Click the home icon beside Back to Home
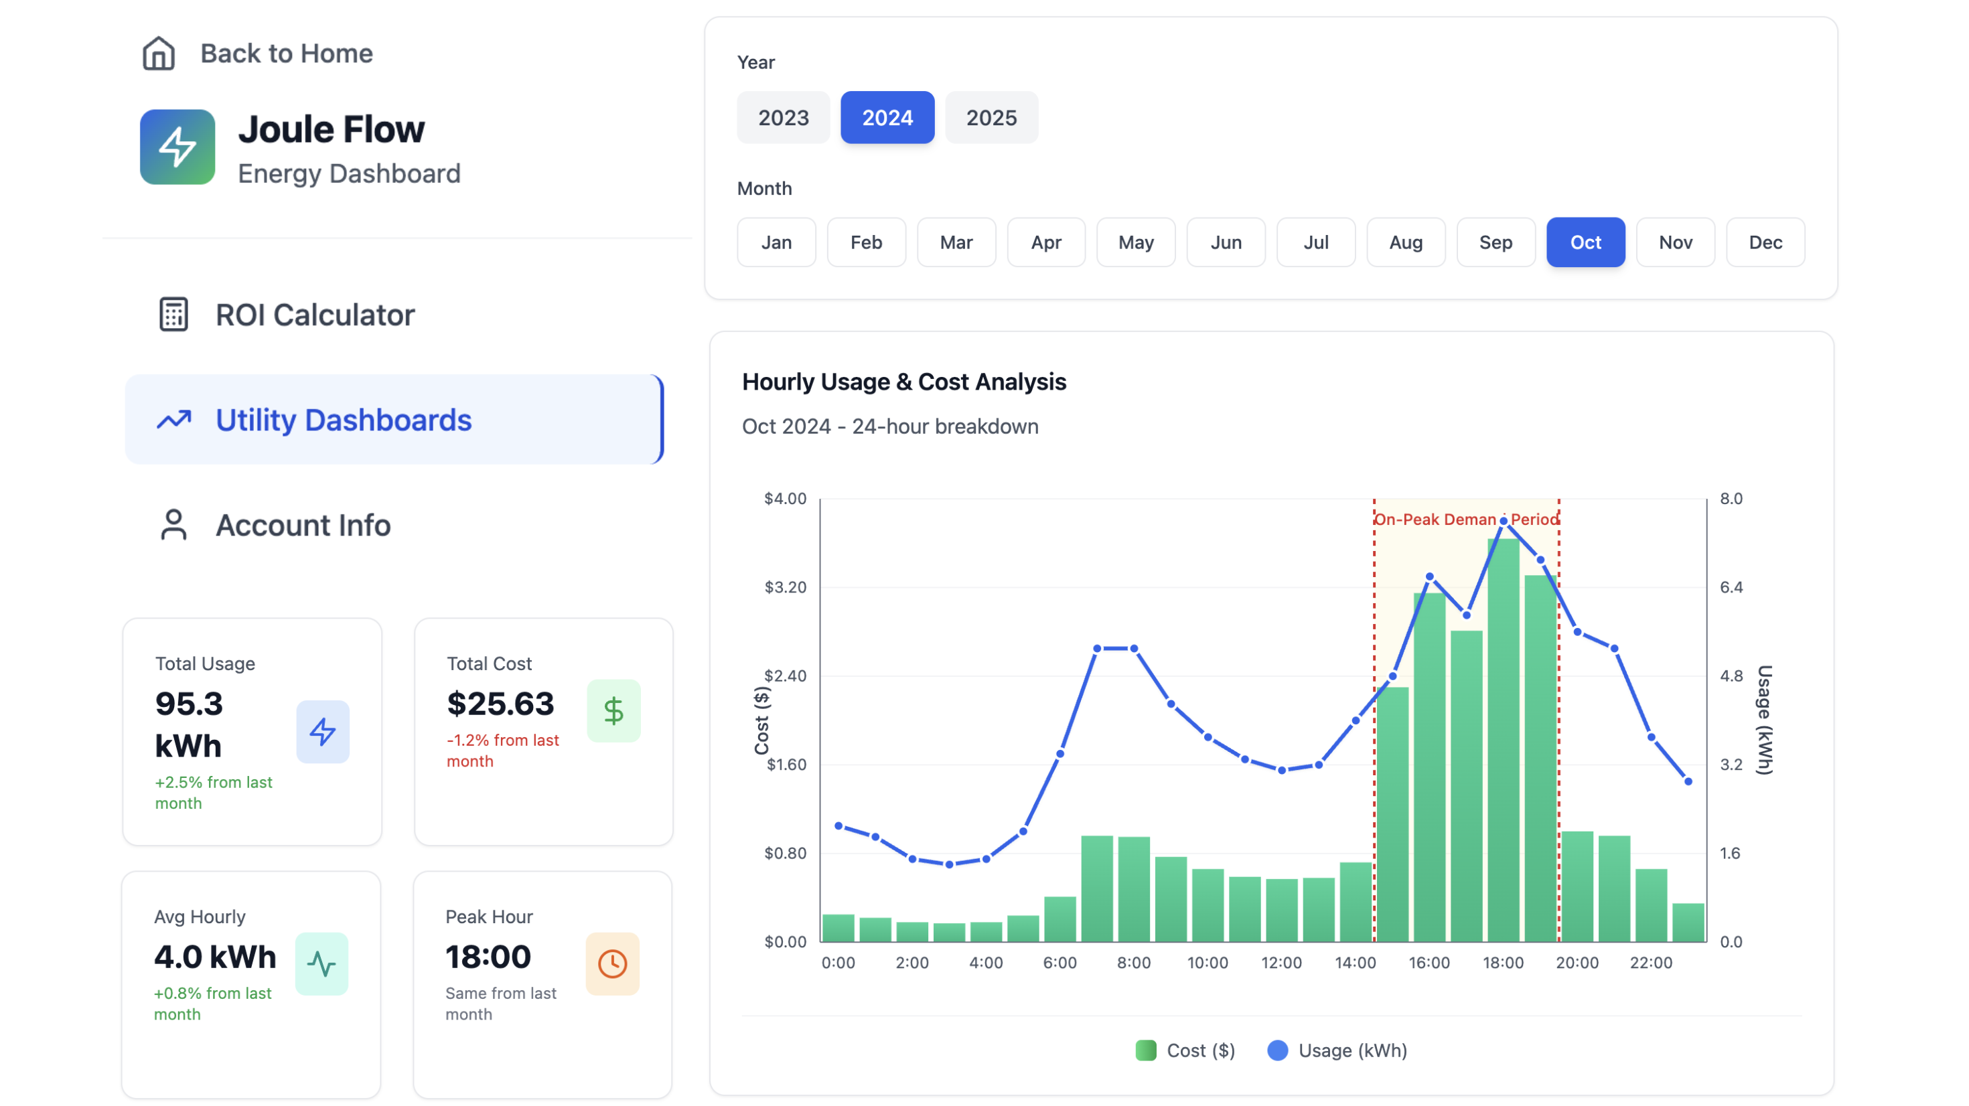 click(158, 52)
